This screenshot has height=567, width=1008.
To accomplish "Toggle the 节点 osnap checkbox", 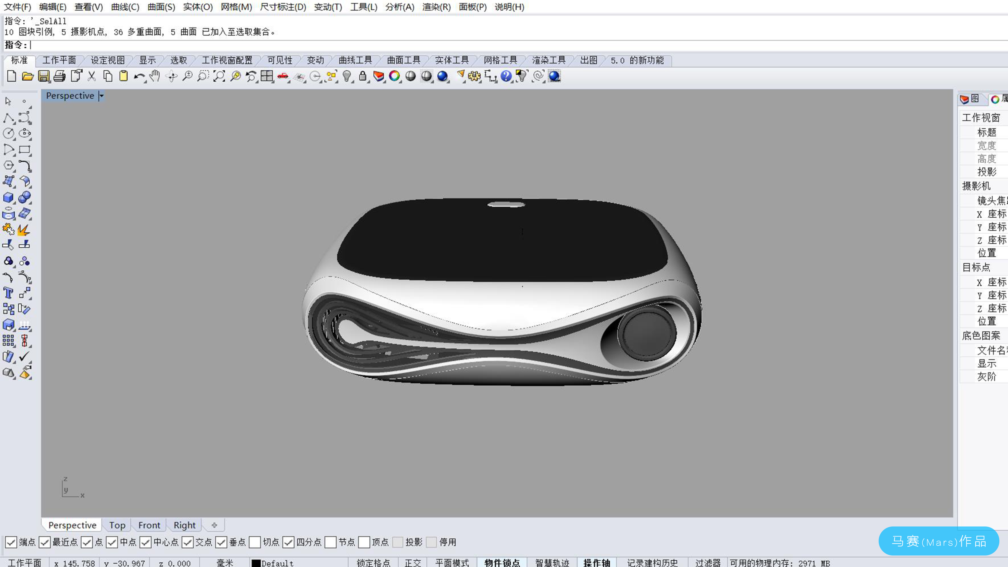I will click(331, 542).
